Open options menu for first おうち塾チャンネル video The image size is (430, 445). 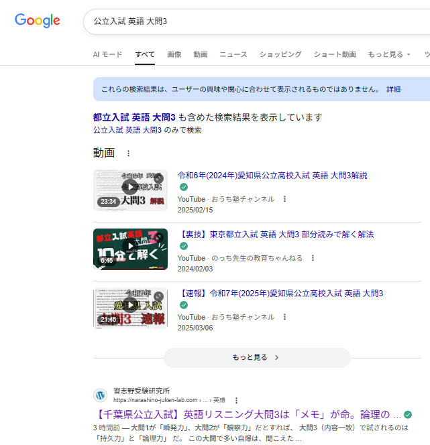pos(284,199)
